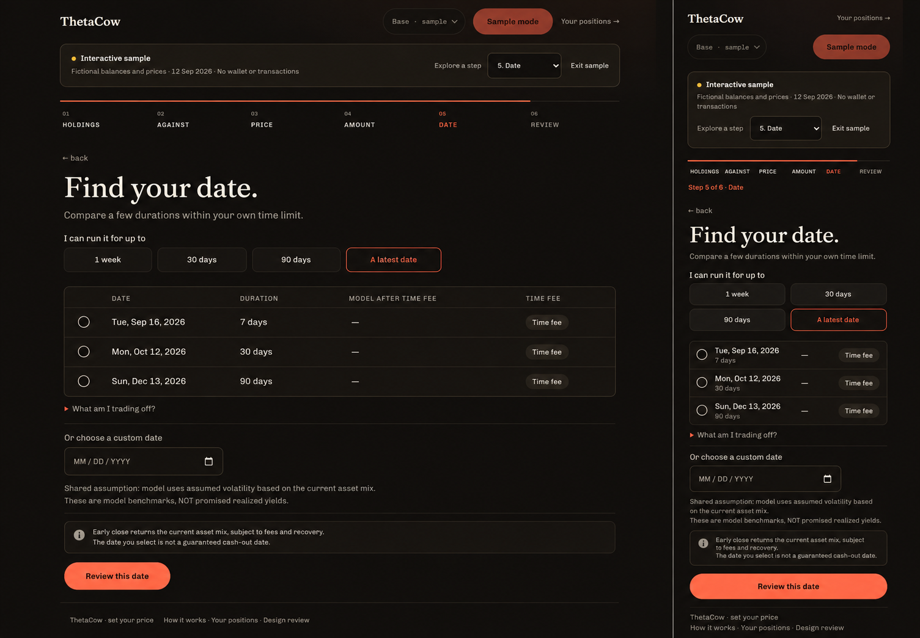Open How it works link in right footer
Viewport: 920px width, 638px height.
pyautogui.click(x=713, y=628)
